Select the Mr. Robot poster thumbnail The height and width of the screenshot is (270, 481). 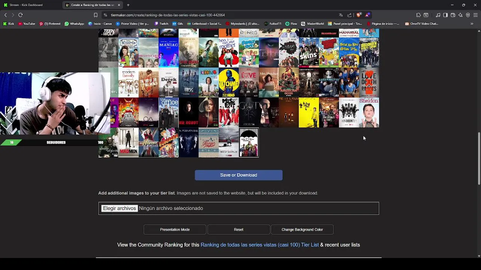[189, 112]
